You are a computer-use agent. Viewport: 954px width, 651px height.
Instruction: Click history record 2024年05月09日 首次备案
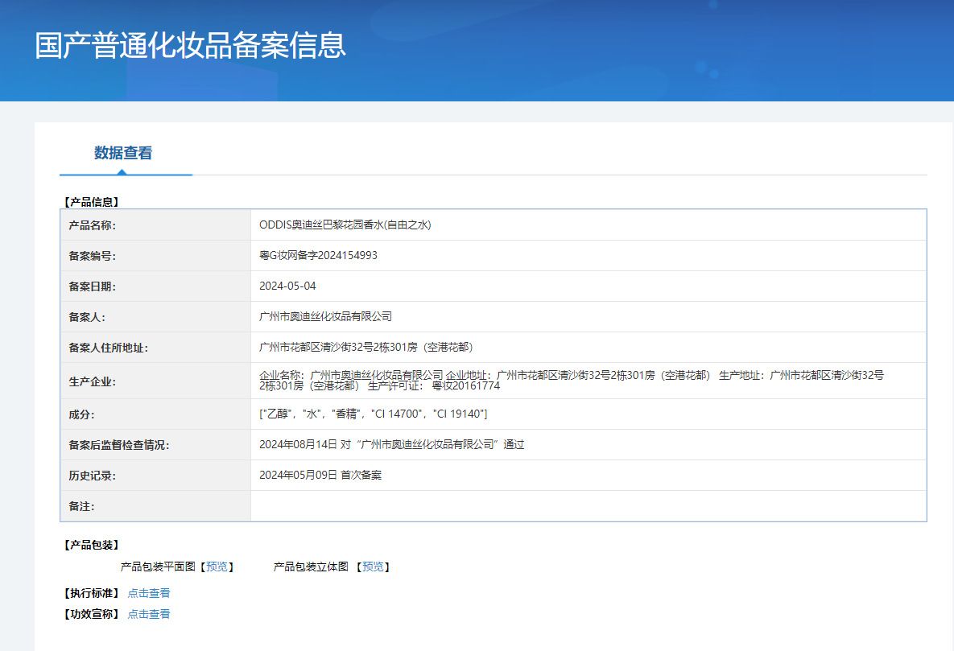(x=320, y=475)
